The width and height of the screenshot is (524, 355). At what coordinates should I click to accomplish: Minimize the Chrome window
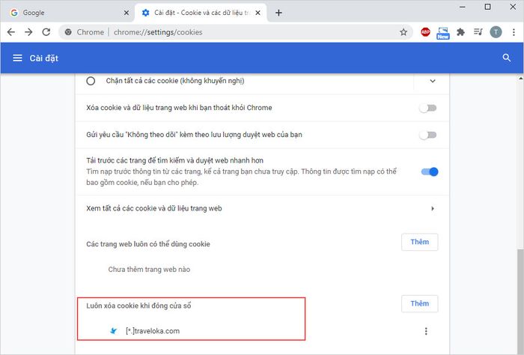463,7
